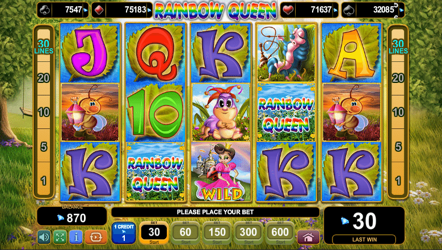Click the Wild queen symbol on reel three

221,172
